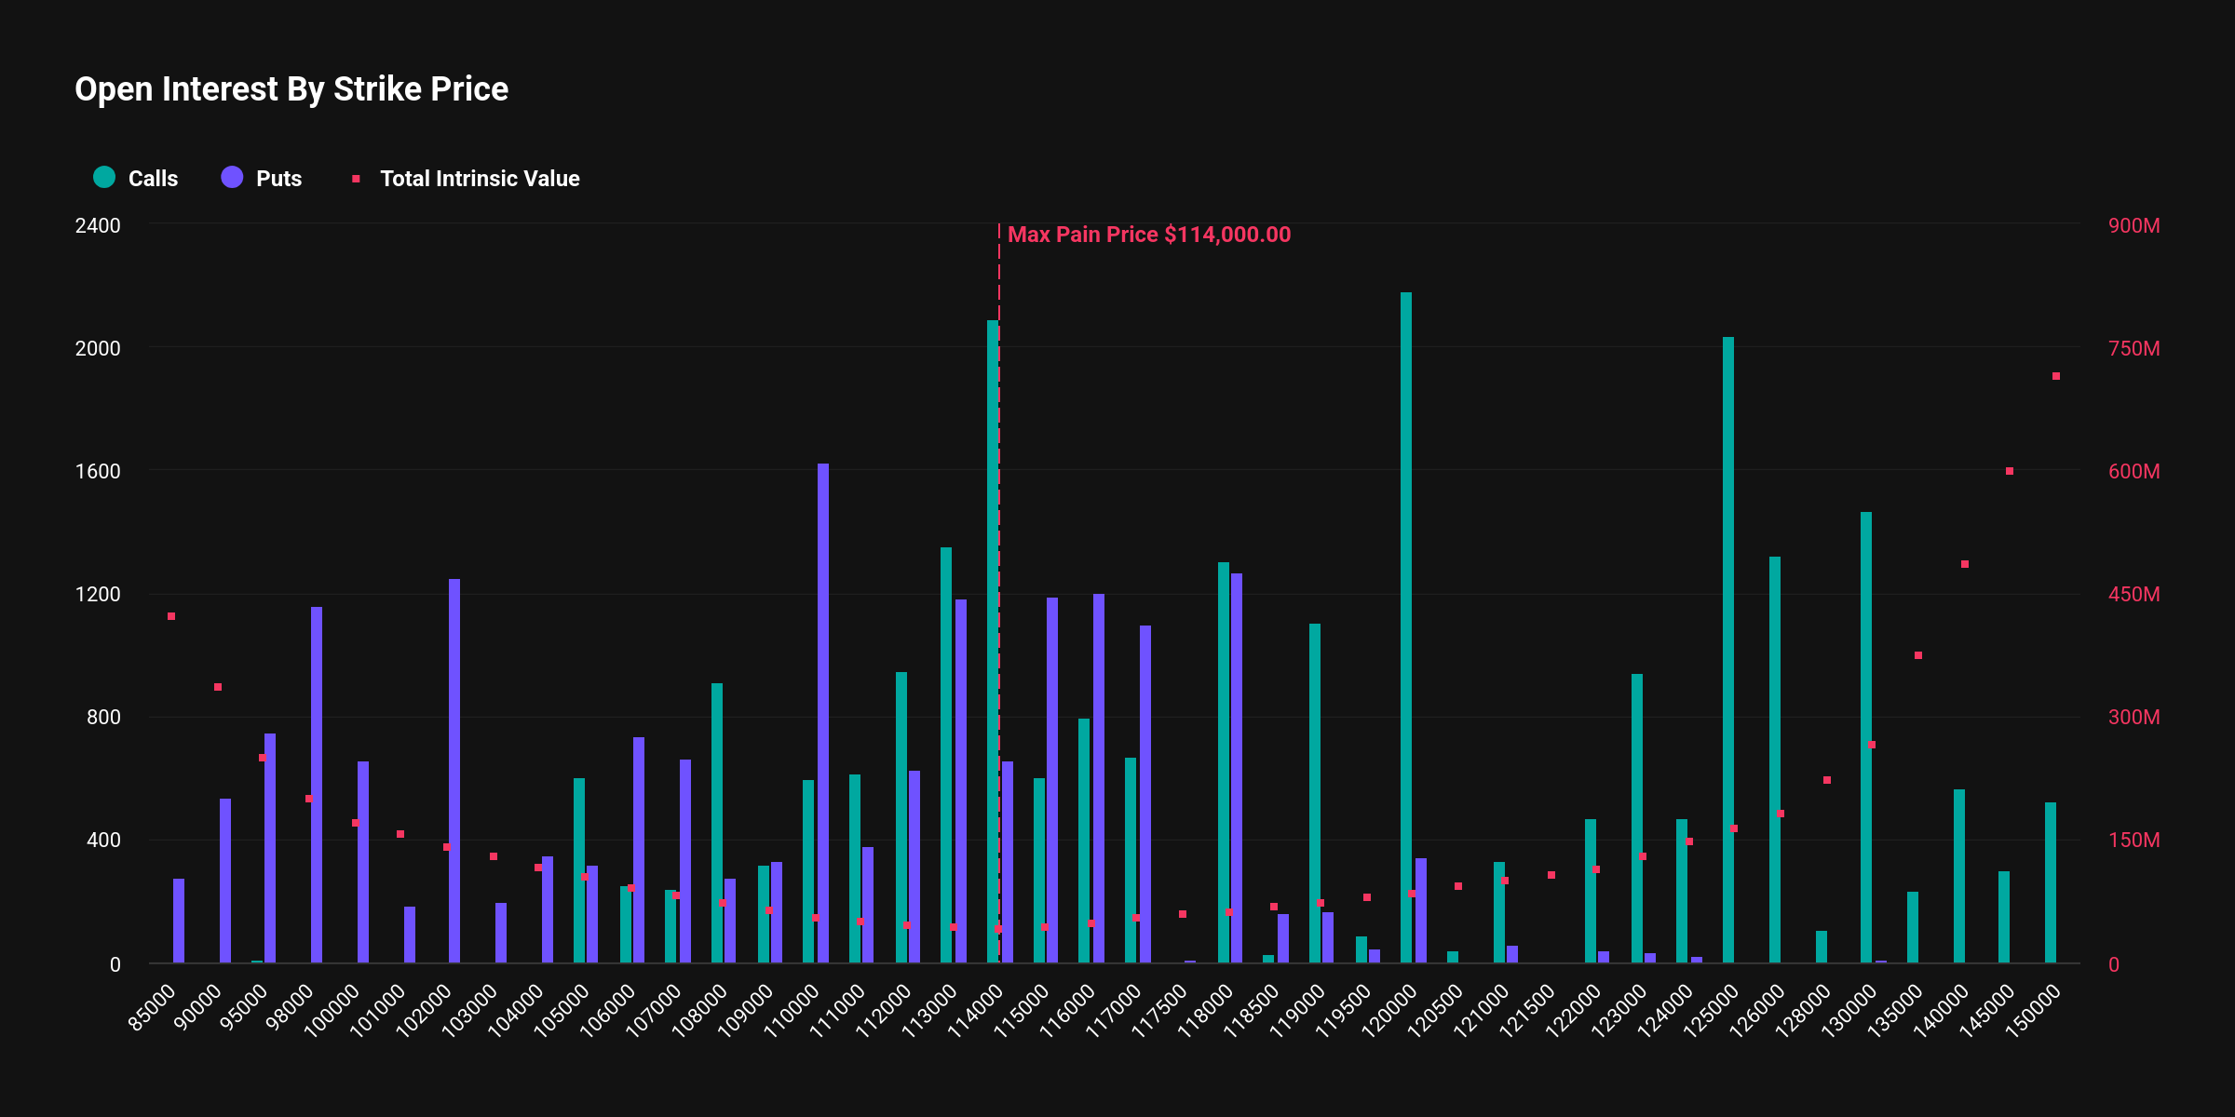Viewport: 2235px width, 1117px height.
Task: Select the put bar at strike 98000
Action: pos(317,785)
